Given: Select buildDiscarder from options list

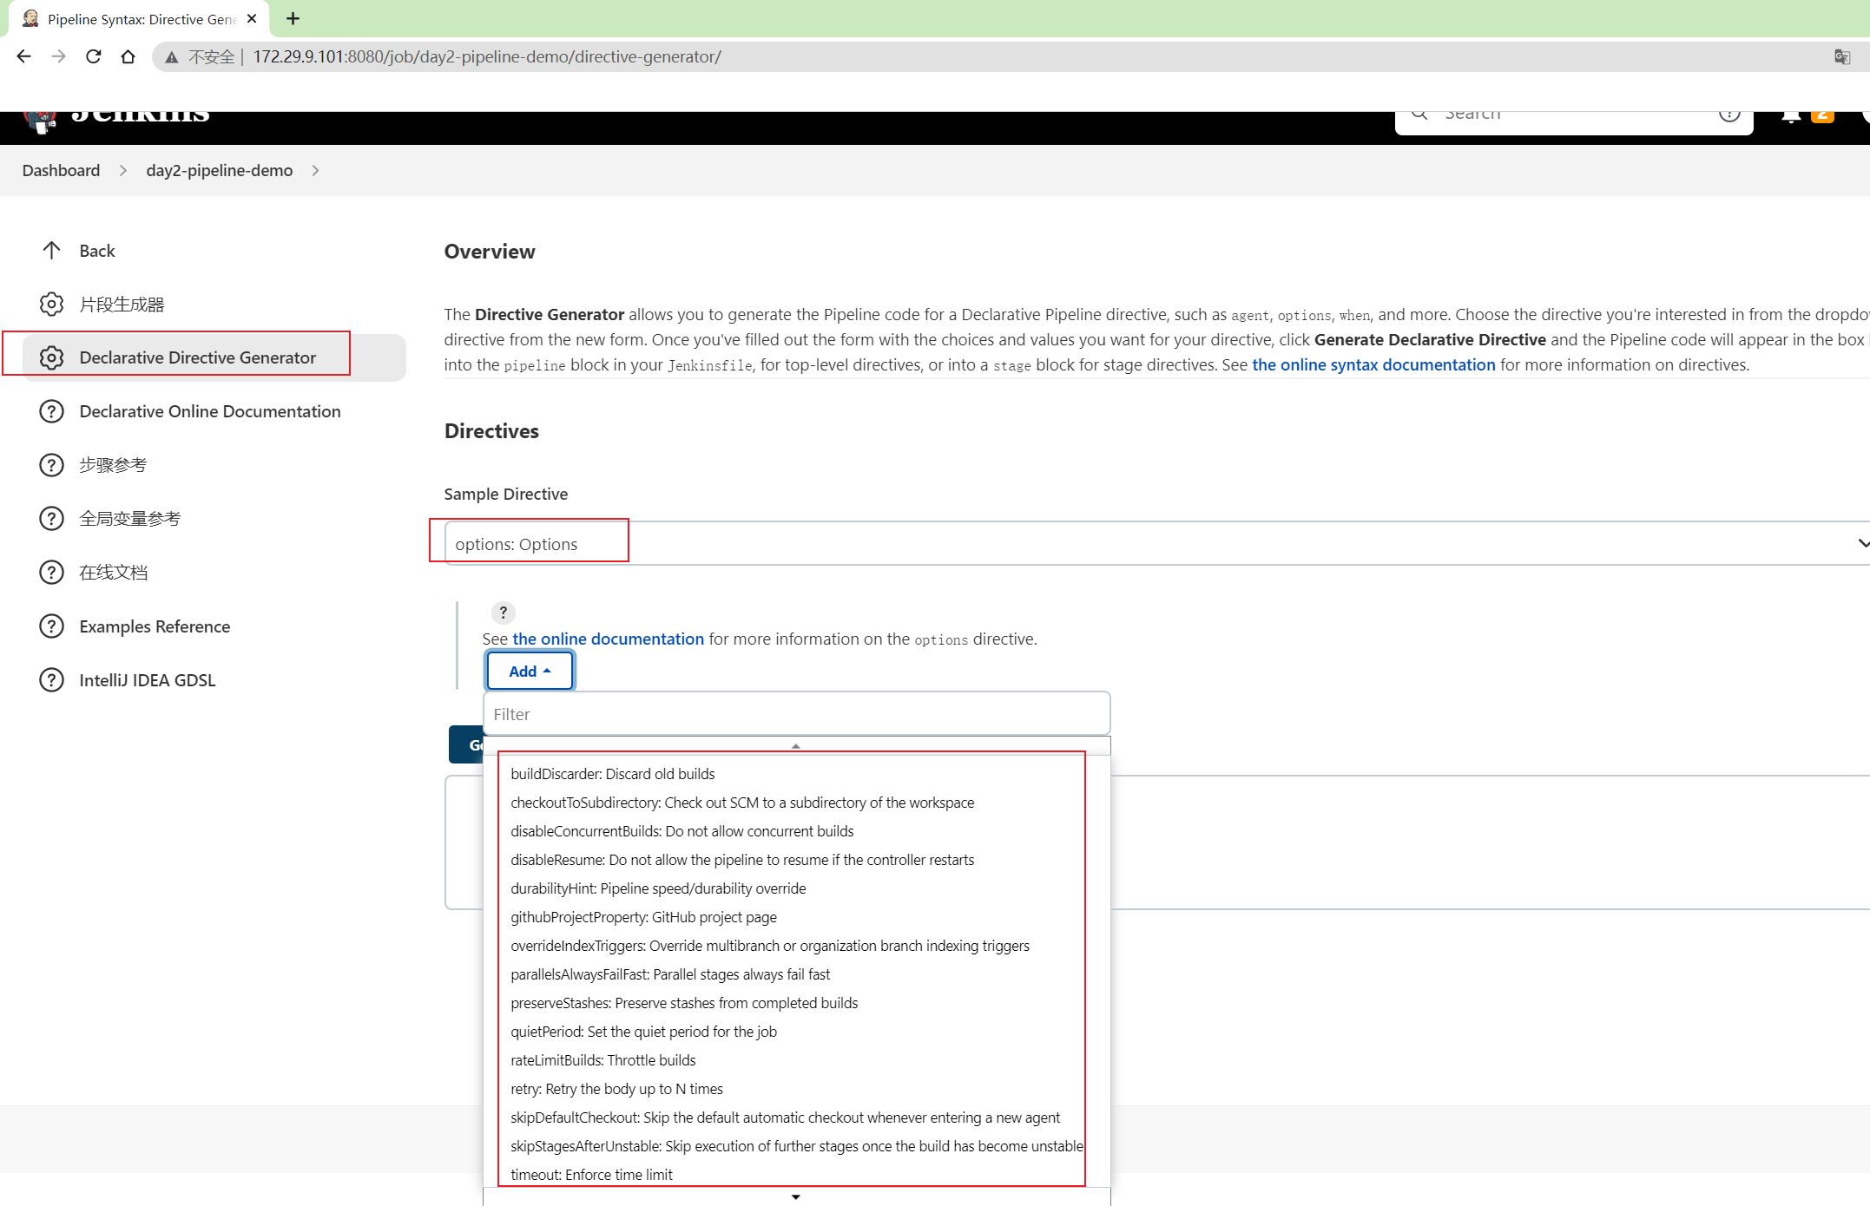Looking at the screenshot, I should [610, 773].
